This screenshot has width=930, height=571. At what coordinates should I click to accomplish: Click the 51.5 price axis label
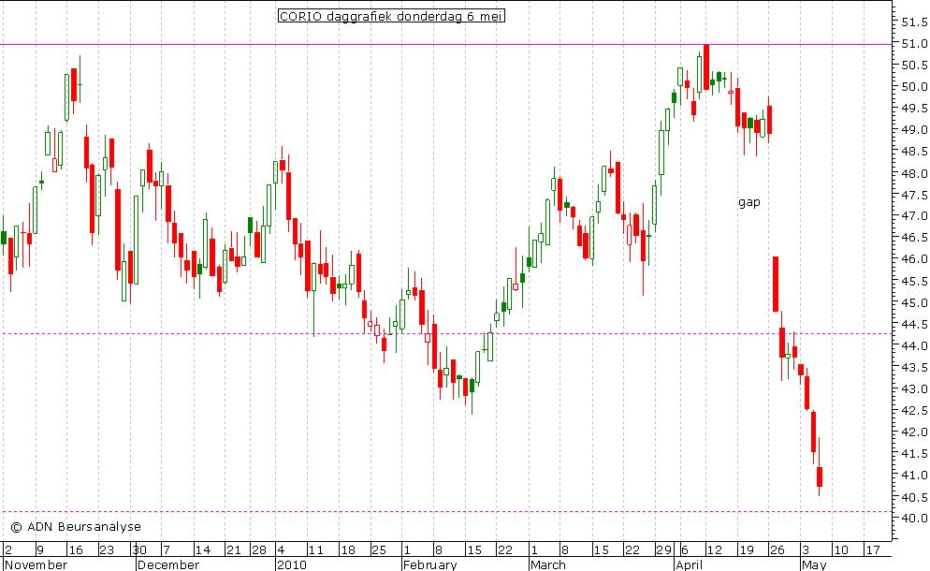tap(914, 22)
